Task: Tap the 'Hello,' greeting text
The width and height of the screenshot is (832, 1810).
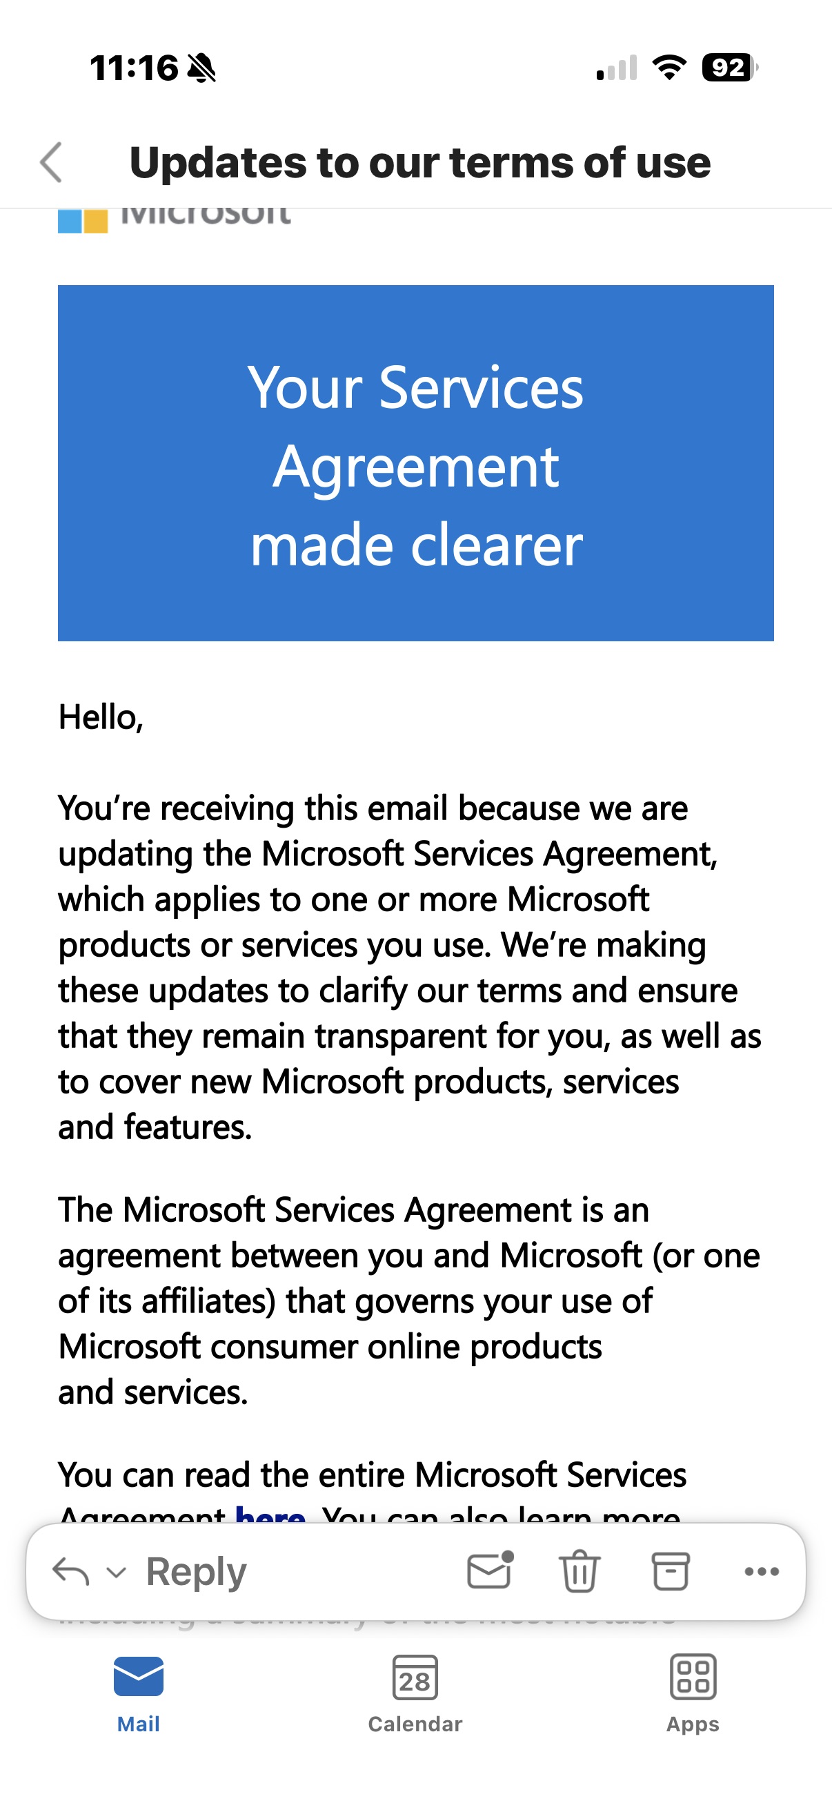Action: point(101,717)
